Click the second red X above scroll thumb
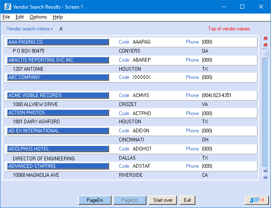 [266, 45]
